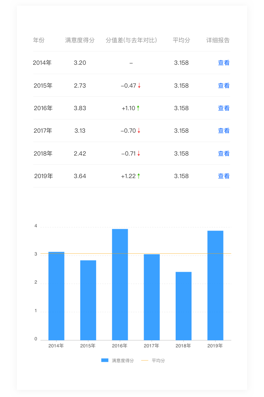Click the 分值差(与去年对比) column header
Screen dimensions: 264x397
click(131, 40)
